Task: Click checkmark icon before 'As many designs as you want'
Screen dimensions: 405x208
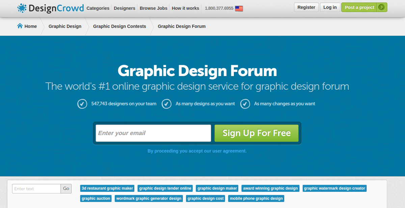Action: coord(166,104)
